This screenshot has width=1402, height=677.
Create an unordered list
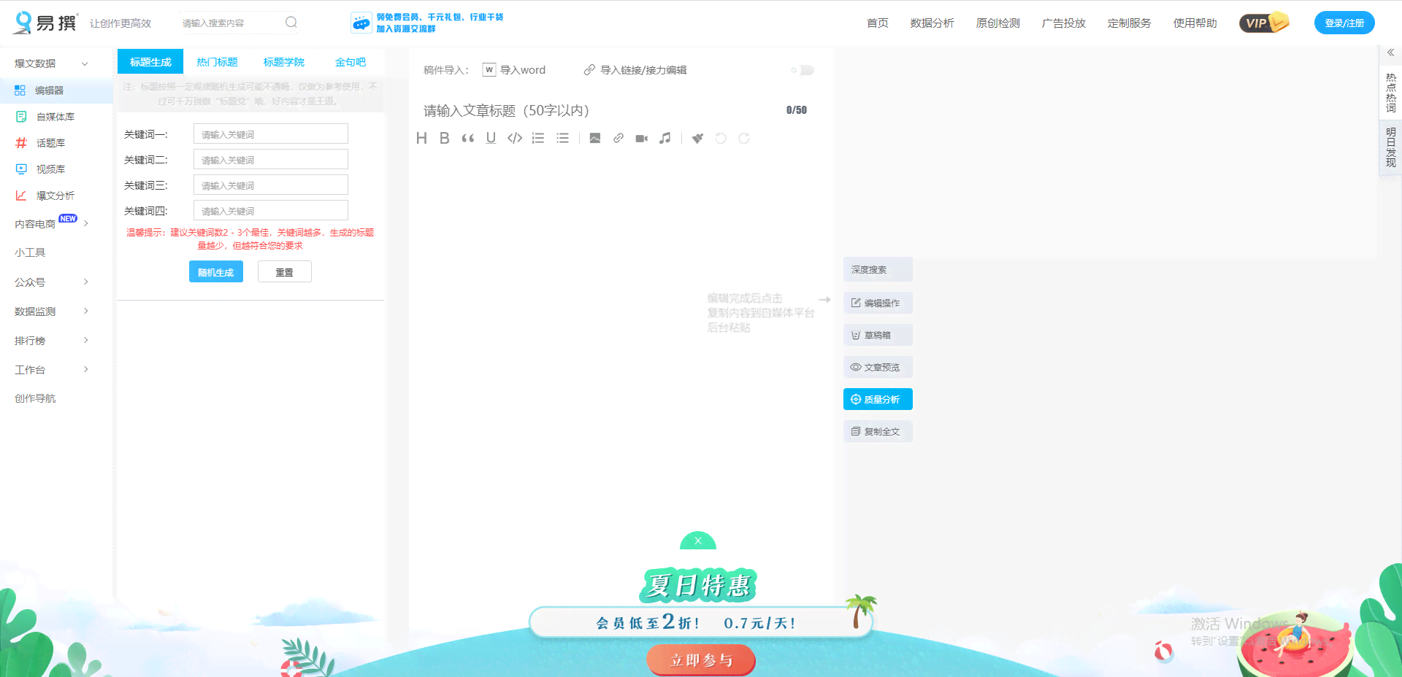click(562, 138)
